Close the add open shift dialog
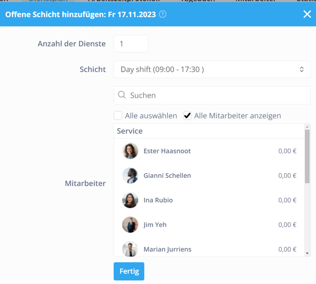The image size is (316, 284). click(307, 14)
